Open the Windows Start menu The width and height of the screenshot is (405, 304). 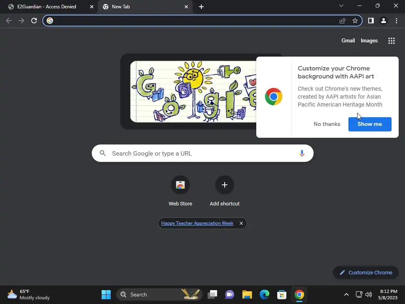106,294
